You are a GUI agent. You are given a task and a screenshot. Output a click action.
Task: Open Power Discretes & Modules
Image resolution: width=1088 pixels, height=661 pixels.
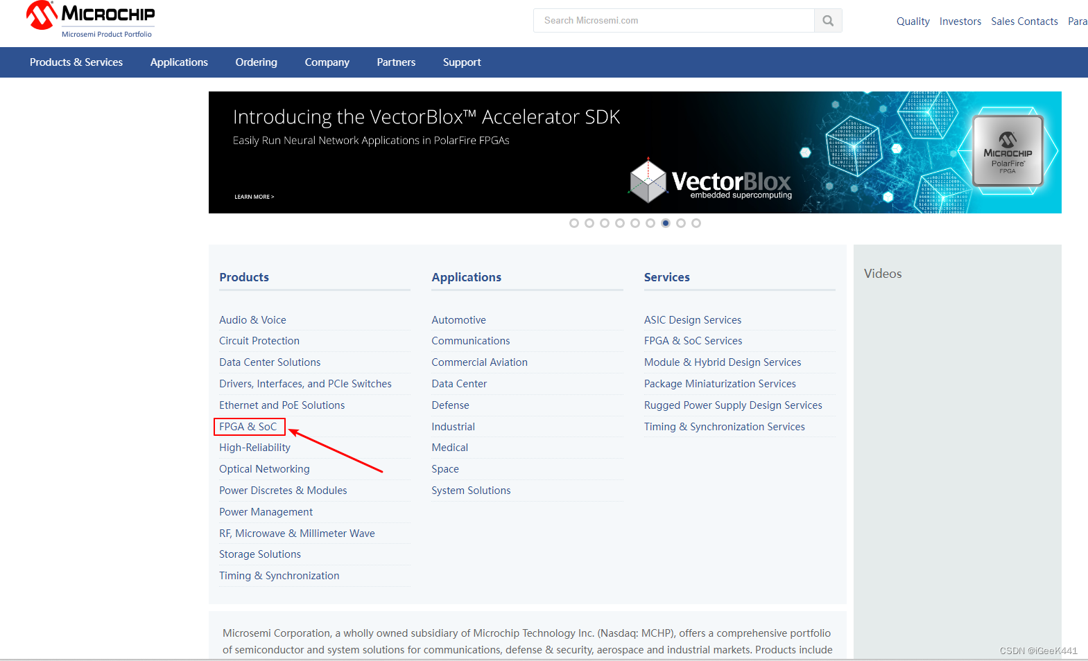pos(283,491)
